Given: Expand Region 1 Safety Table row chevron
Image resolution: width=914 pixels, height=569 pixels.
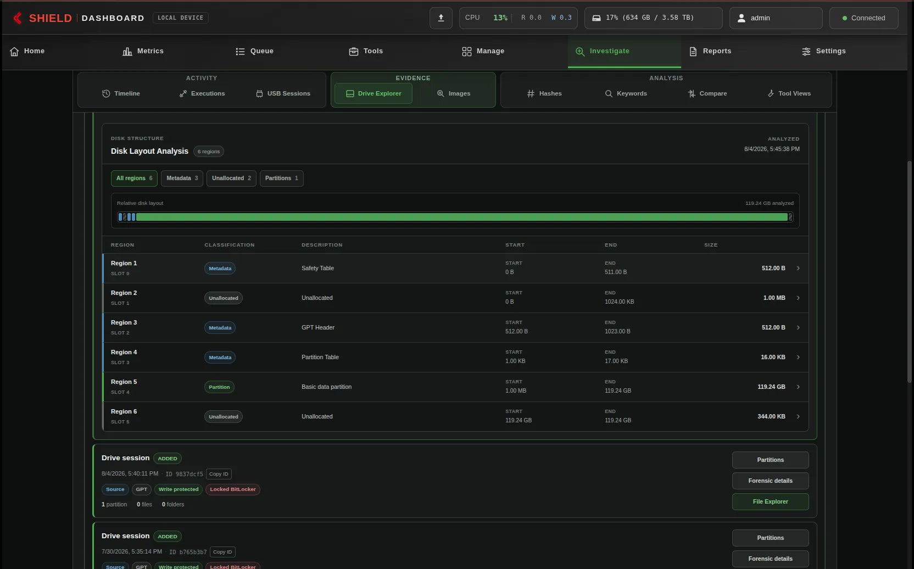Looking at the screenshot, I should coord(798,269).
